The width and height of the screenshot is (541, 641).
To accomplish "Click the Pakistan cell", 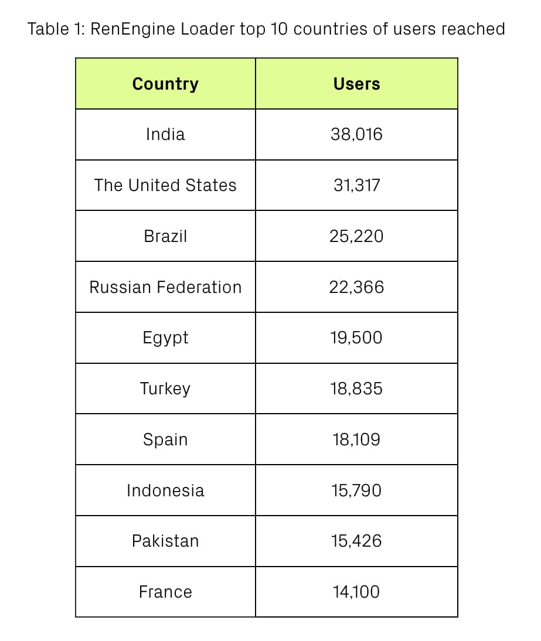I will [165, 541].
